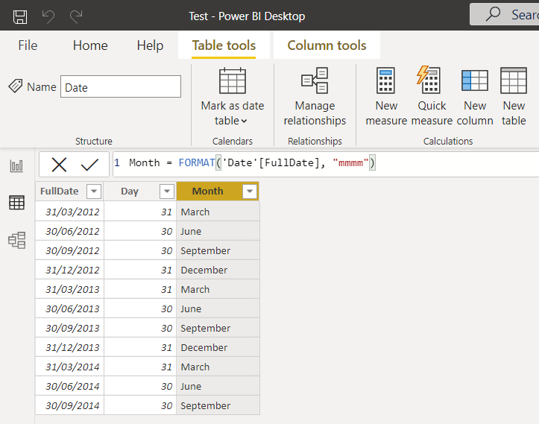Switch to the Column tools tab
Screen dimensions: 539x424
[x=327, y=45]
